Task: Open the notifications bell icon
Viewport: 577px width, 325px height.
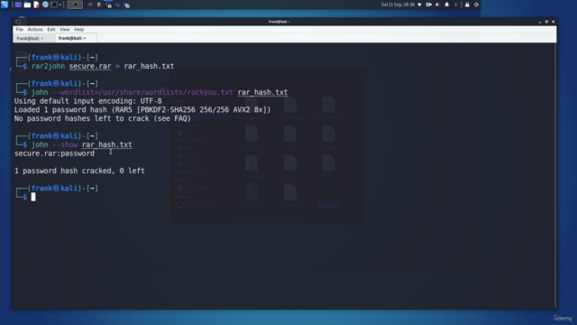Action: 447,5
